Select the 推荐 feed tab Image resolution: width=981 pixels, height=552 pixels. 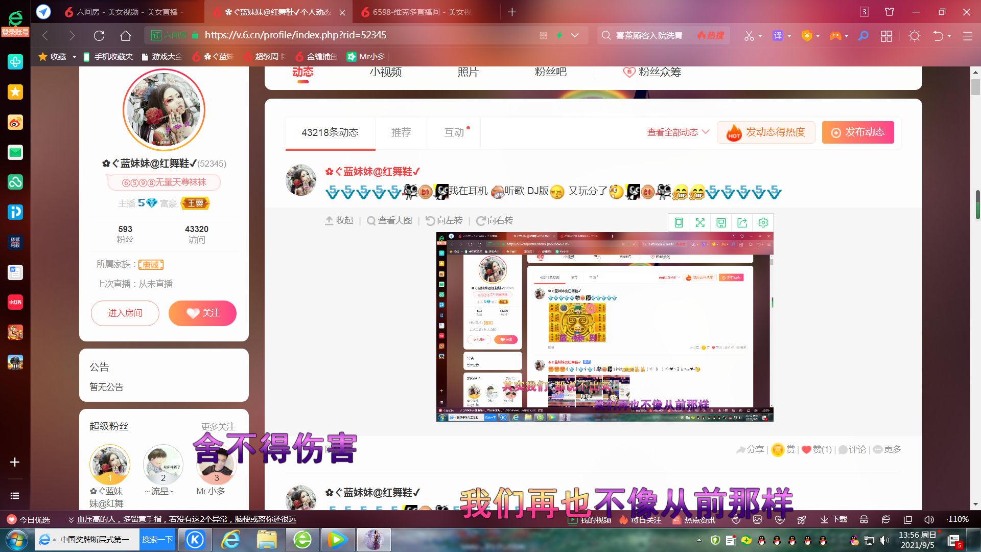tap(401, 132)
